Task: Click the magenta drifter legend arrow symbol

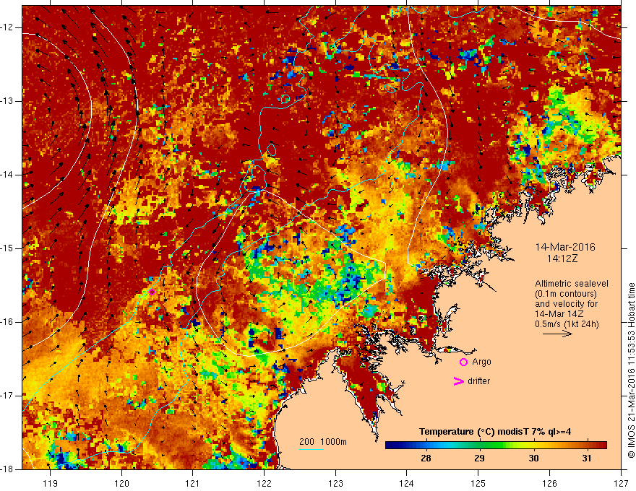Action: tap(458, 381)
